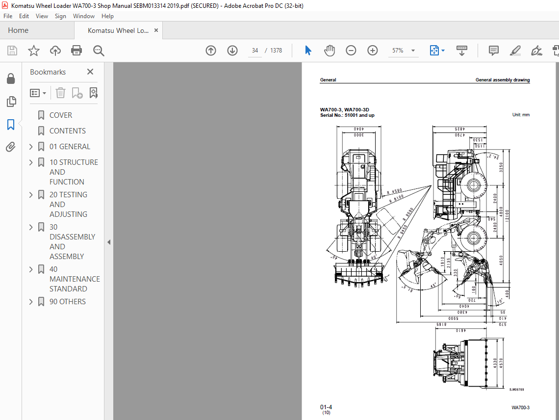Open the Sign menu
Image resolution: width=559 pixels, height=420 pixels.
click(60, 16)
